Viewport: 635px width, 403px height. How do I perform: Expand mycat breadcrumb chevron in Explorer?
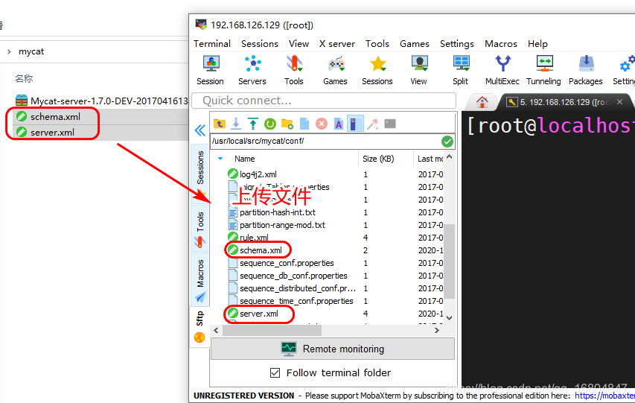coord(10,51)
